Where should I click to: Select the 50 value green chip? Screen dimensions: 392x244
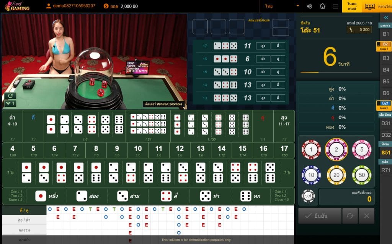[x=361, y=175]
